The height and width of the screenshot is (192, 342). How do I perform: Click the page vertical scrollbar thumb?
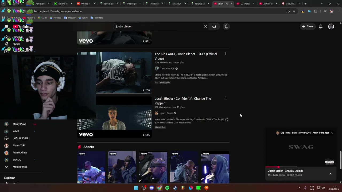pos(340,160)
